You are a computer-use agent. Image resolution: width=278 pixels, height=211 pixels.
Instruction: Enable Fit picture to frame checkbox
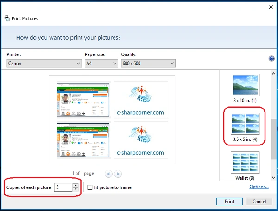pyautogui.click(x=90, y=187)
